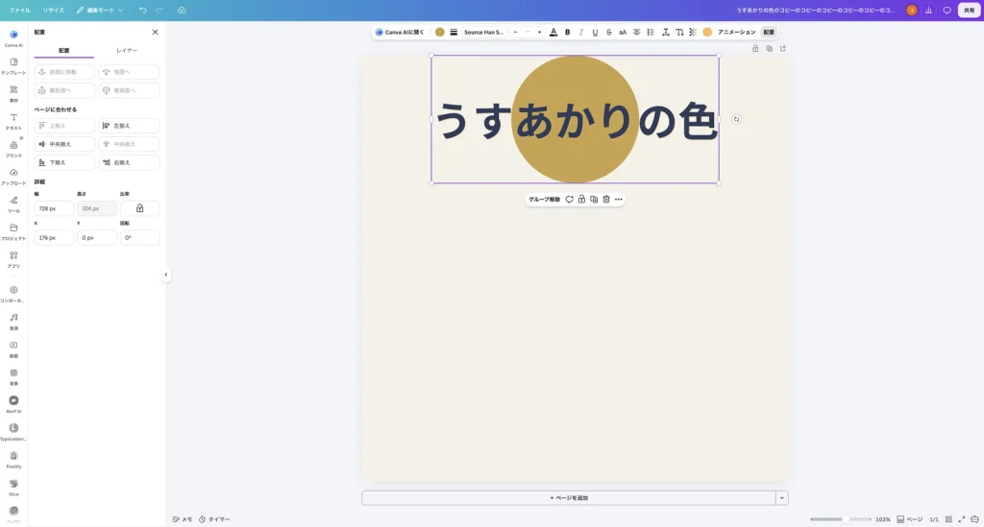Switch to the 配置 tab in the panel
This screenshot has height=527, width=984.
tap(64, 50)
